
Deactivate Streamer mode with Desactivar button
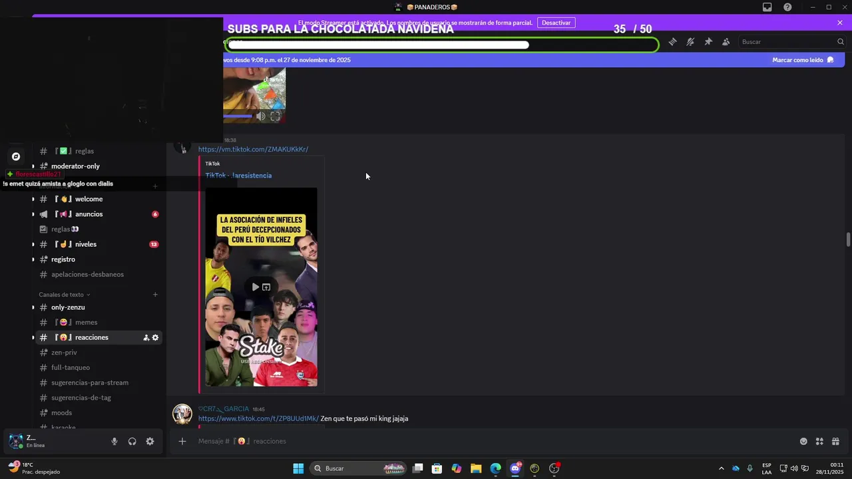pos(556,23)
